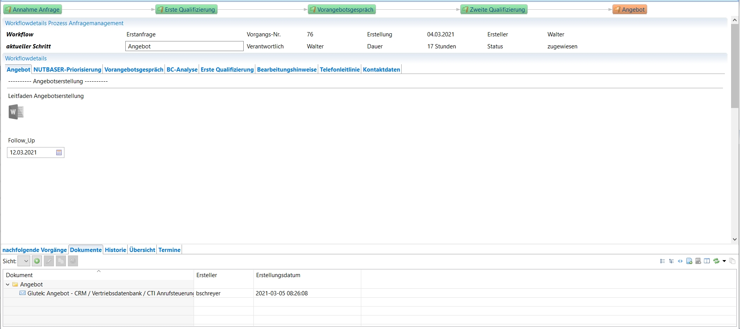Click the scrollbar down arrow
Screen dimensions: 740x329
tap(735, 240)
